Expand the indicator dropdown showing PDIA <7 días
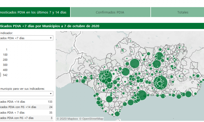The image size is (204, 122). pyautogui.click(x=51, y=38)
